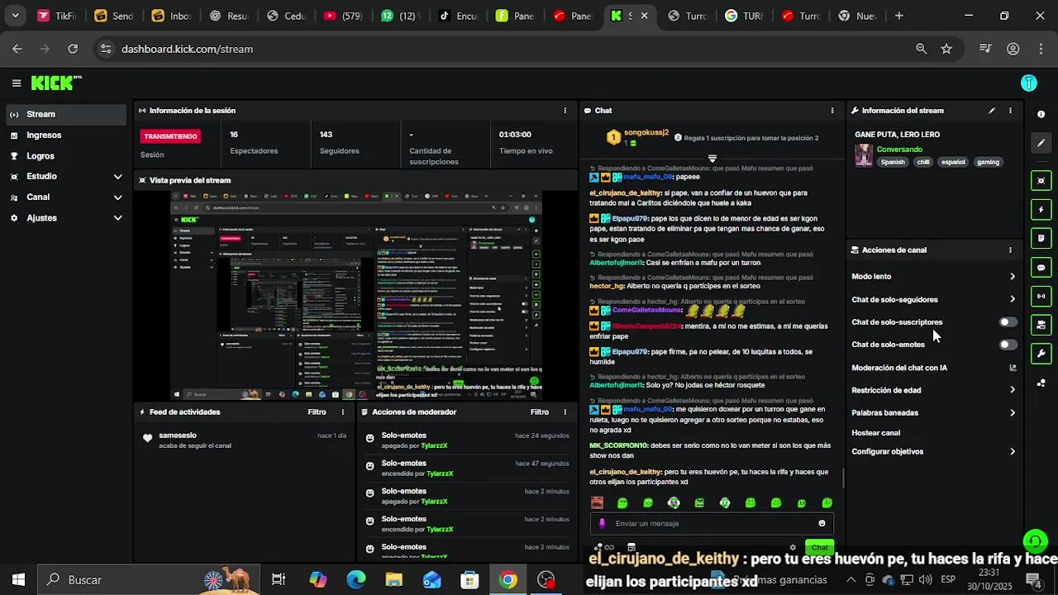Toggle the stream preview panel icon in sidebar
The width and height of the screenshot is (1058, 595).
[x=1041, y=181]
